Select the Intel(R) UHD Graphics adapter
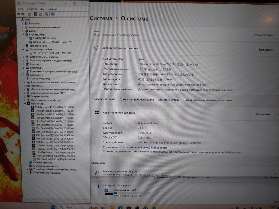279x209 pixels. tap(45, 38)
